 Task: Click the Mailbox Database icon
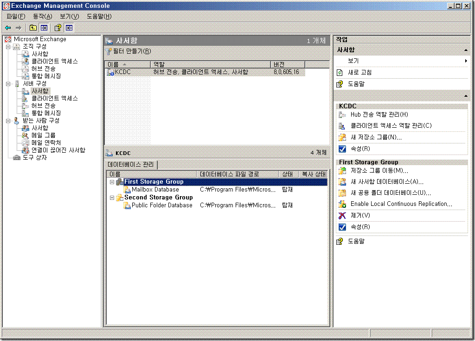pyautogui.click(x=127, y=190)
